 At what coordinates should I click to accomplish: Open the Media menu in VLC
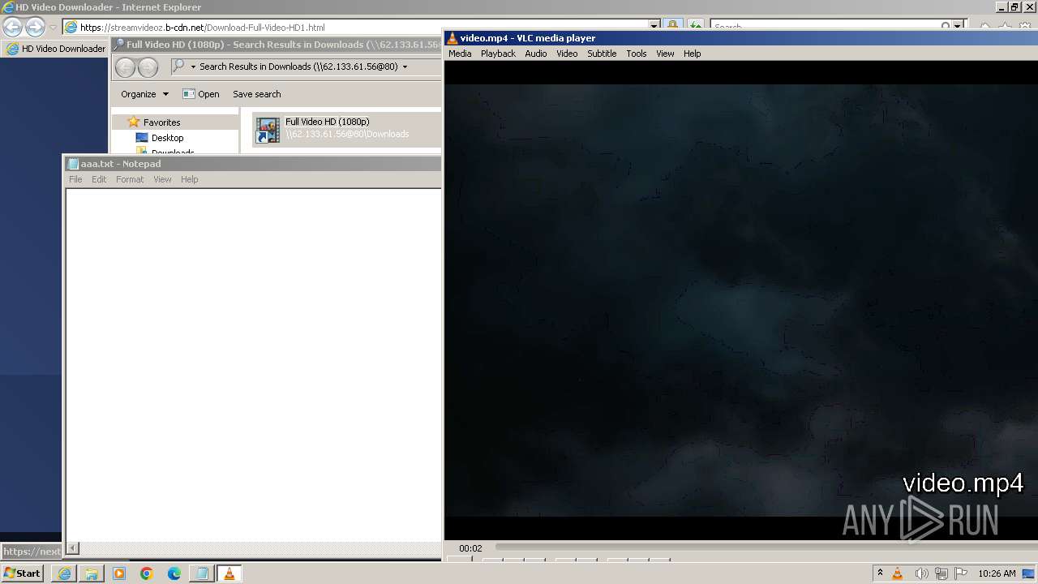[x=460, y=54]
